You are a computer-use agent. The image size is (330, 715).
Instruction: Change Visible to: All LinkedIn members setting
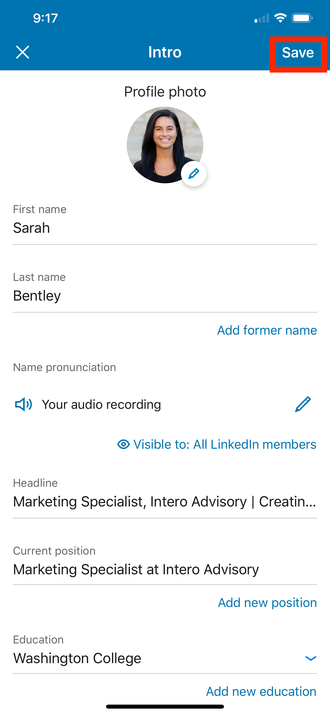coord(217,444)
